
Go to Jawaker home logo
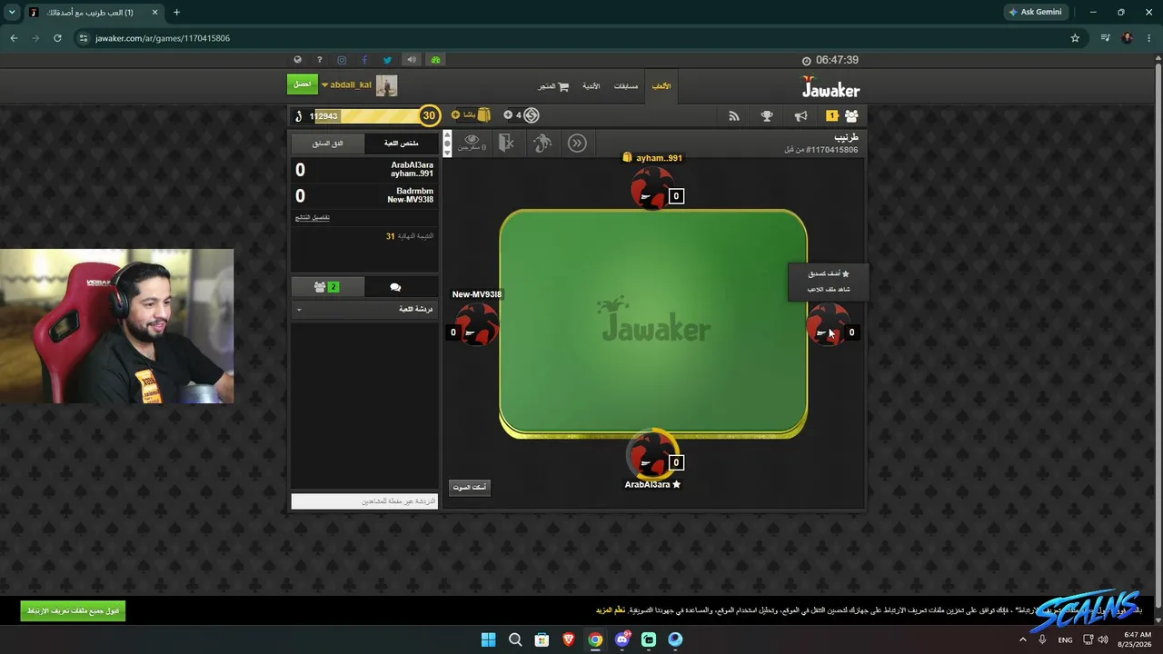click(830, 87)
